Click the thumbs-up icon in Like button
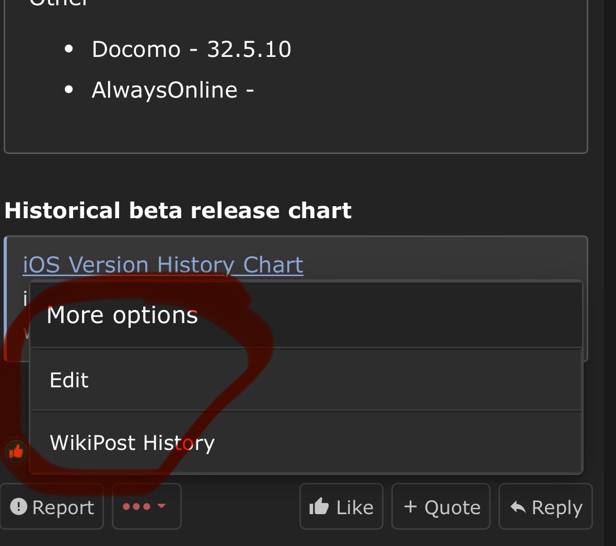Image resolution: width=616 pixels, height=546 pixels. coord(319,507)
